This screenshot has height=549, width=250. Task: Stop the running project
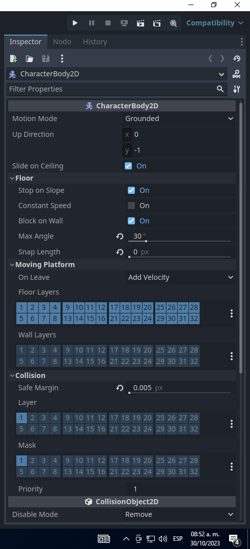pos(108,23)
